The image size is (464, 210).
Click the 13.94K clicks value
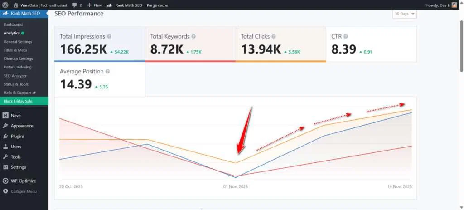pyautogui.click(x=261, y=49)
